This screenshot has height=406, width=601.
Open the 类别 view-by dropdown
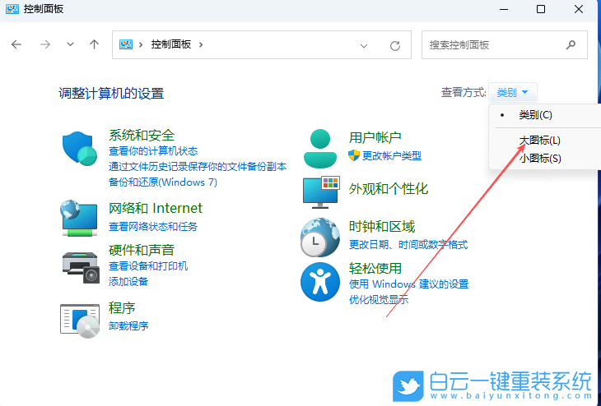click(512, 93)
